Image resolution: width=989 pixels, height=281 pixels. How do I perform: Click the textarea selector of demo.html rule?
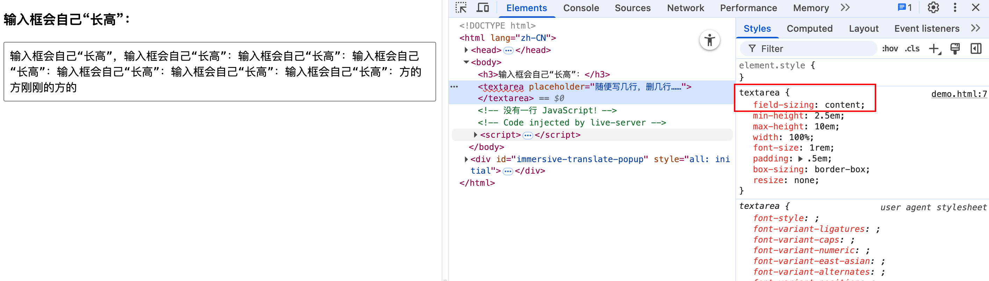click(x=759, y=93)
